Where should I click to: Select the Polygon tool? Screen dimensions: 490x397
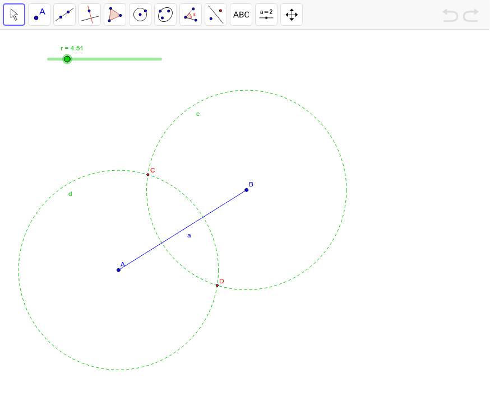coord(115,15)
